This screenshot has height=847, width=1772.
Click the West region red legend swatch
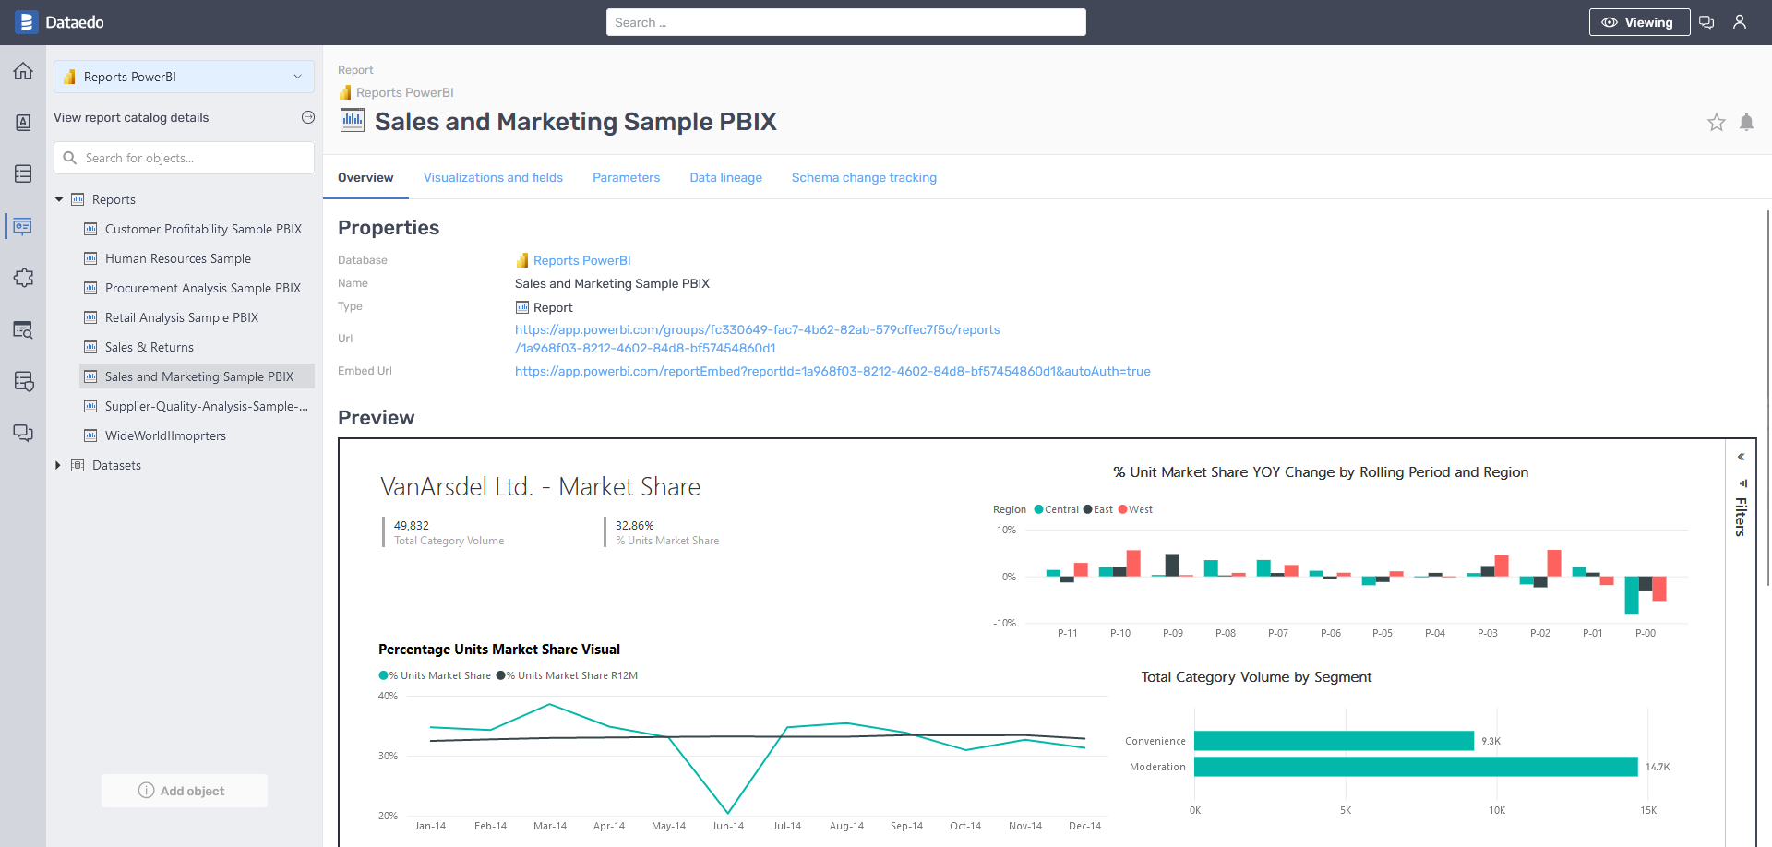1122,509
